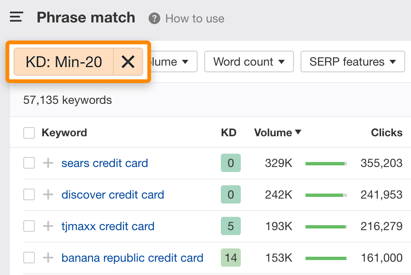
Task: Click plus icon beside tjmaxx credit card
Action: (49, 226)
